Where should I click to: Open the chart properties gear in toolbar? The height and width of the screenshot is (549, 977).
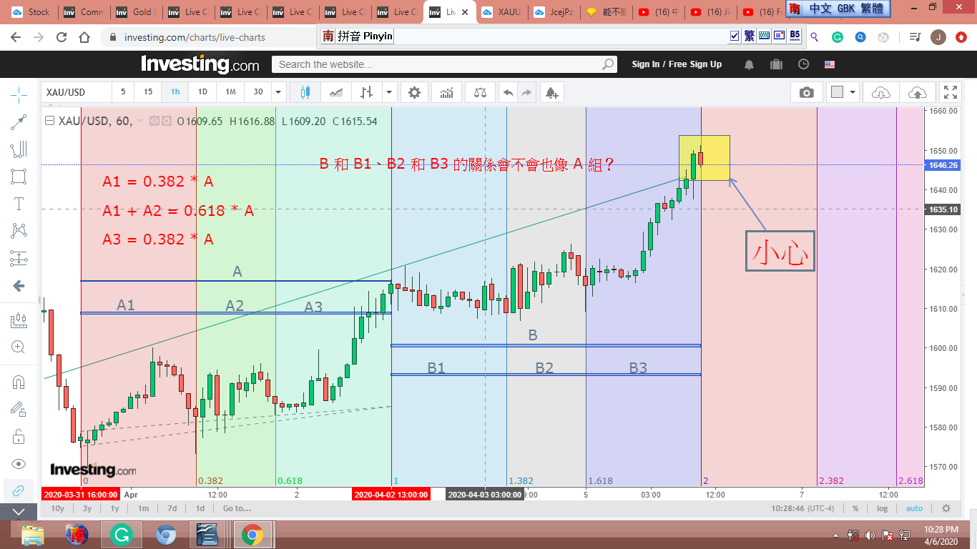pyautogui.click(x=414, y=92)
